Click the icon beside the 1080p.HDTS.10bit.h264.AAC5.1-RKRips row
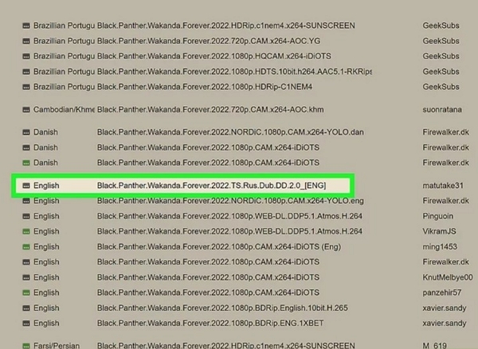 click(x=26, y=72)
